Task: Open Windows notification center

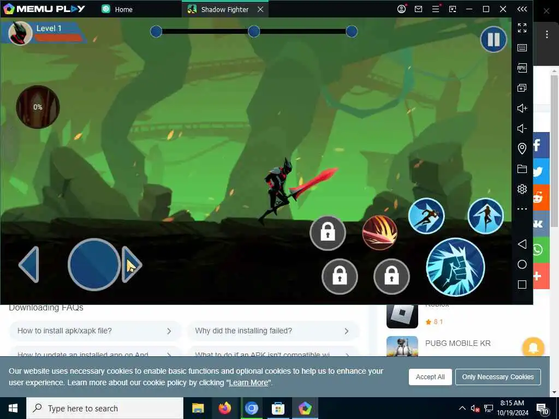Action: click(x=542, y=409)
